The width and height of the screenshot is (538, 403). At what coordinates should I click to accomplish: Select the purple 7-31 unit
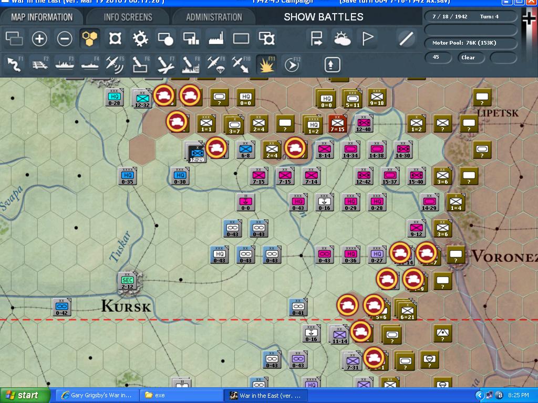click(x=353, y=361)
